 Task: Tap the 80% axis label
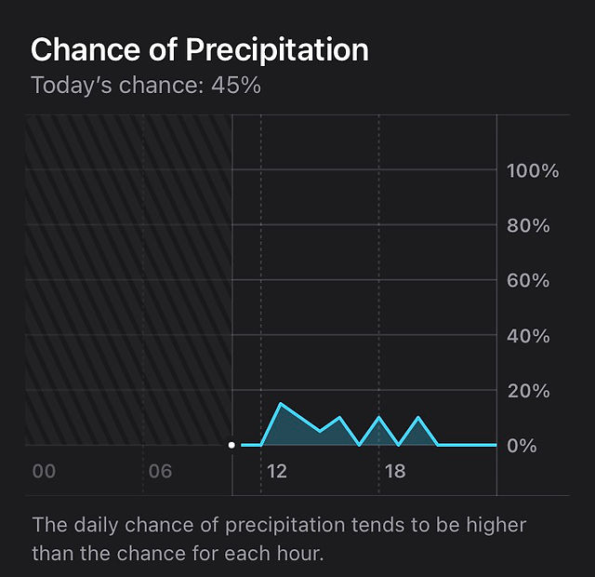pyautogui.click(x=528, y=225)
